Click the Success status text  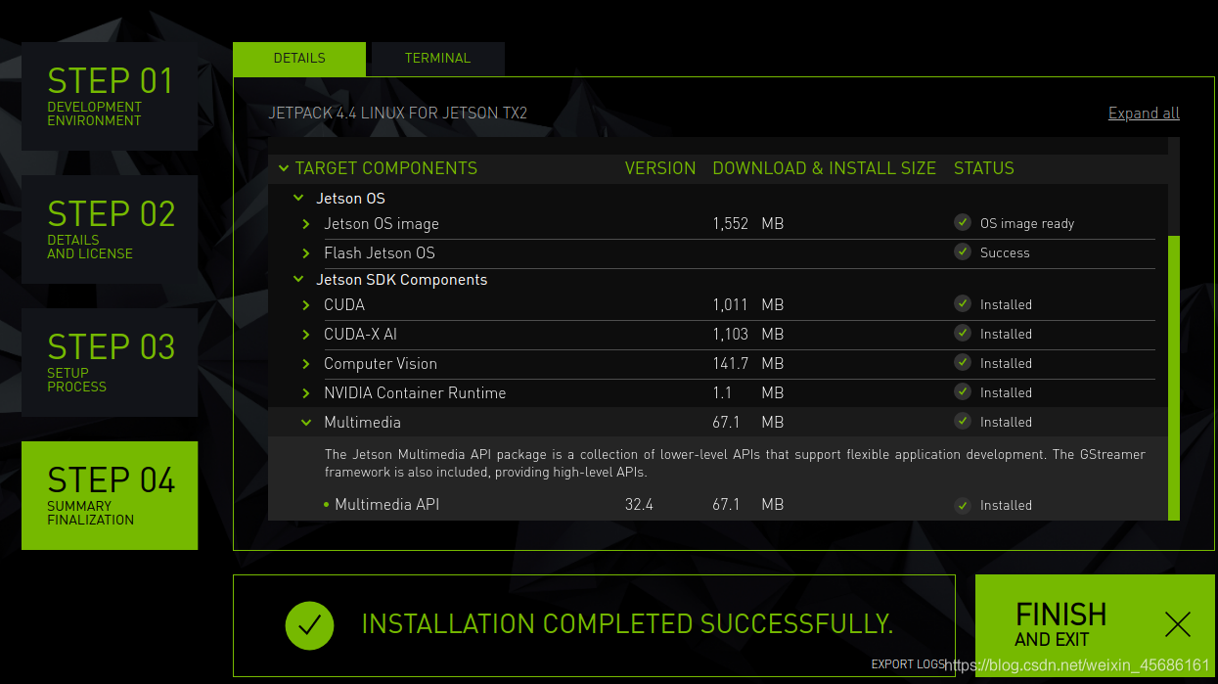(x=1005, y=253)
